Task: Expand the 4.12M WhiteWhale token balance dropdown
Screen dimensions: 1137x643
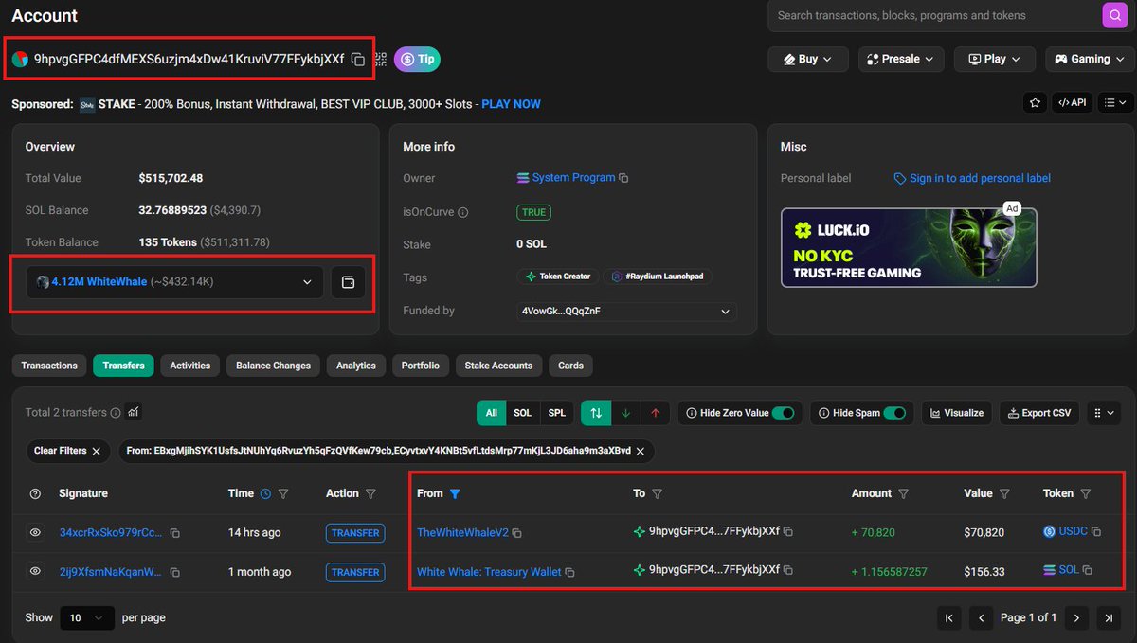Action: [x=174, y=282]
